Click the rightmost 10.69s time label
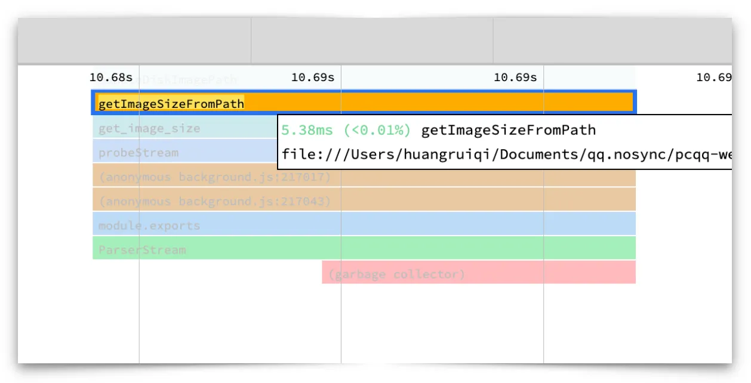751x383 pixels. tap(713, 78)
